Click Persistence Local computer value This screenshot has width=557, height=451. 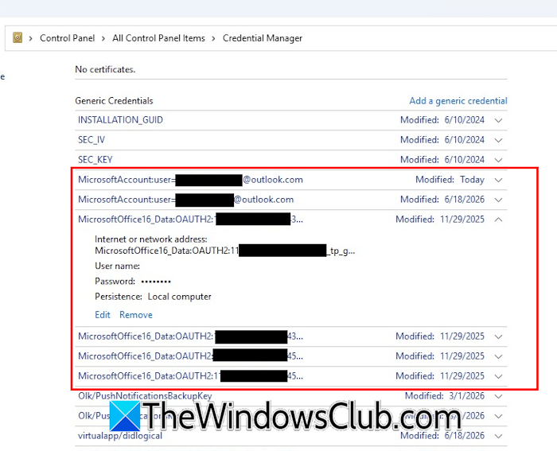179,297
